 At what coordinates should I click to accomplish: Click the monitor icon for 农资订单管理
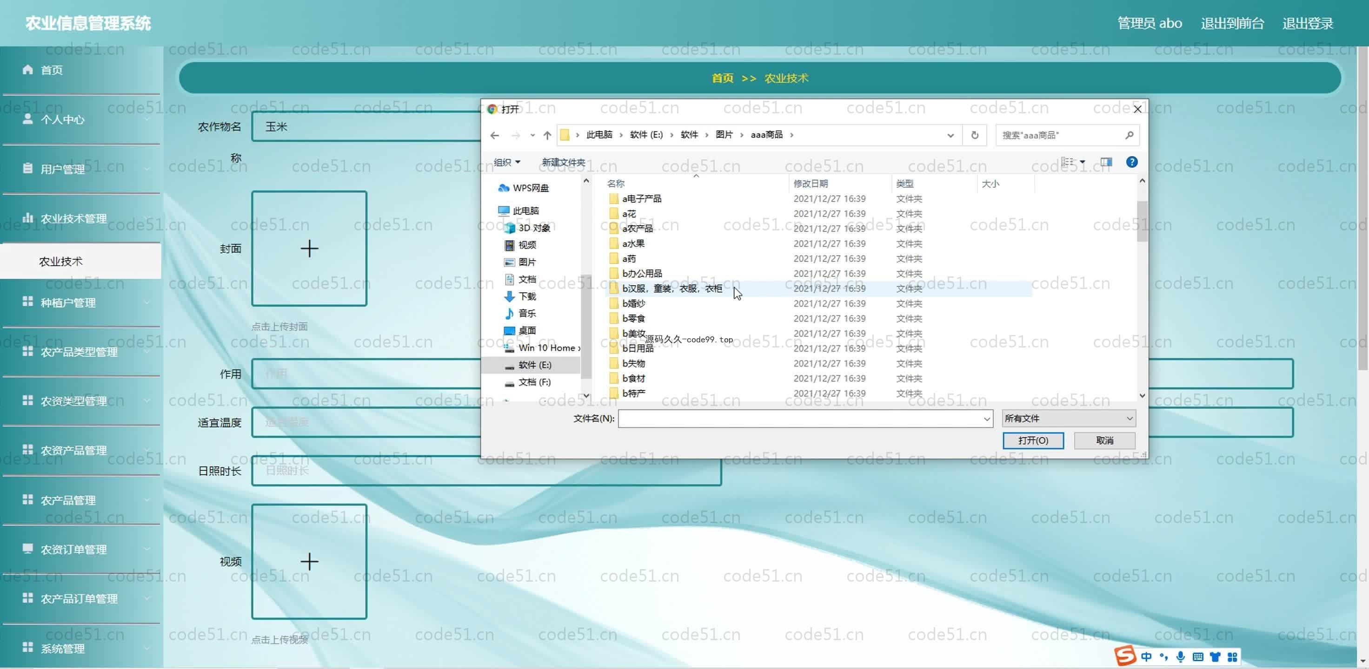click(x=27, y=549)
